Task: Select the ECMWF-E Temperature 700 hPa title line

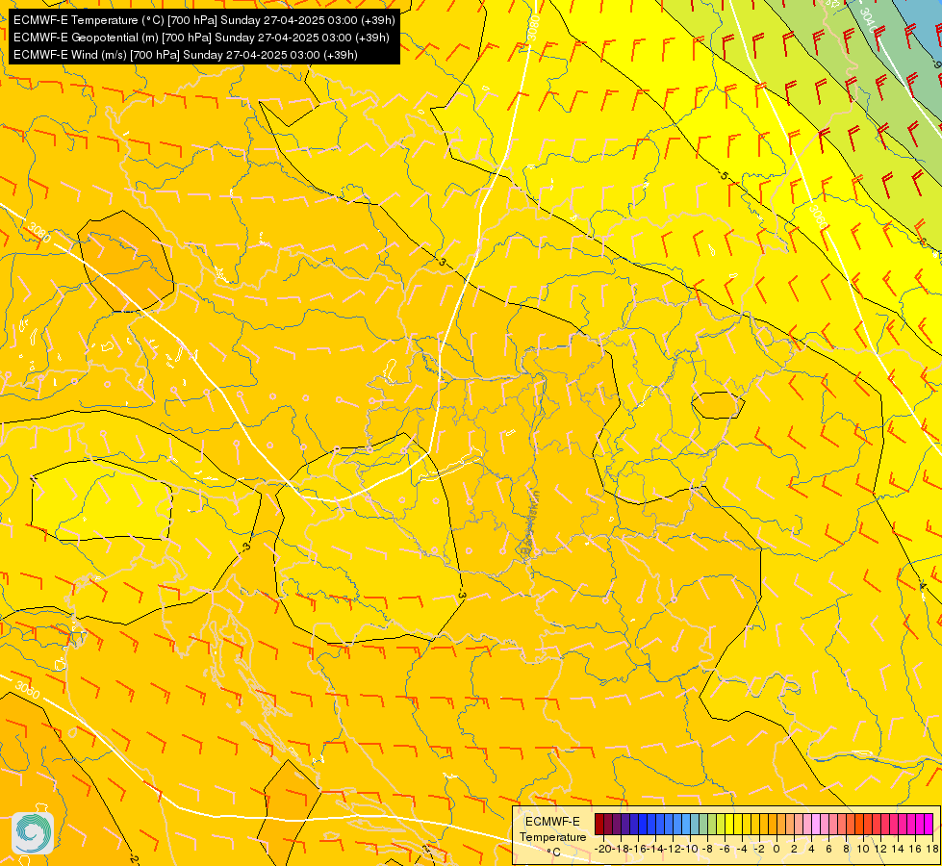Action: click(x=204, y=20)
